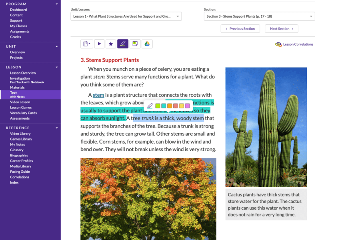
Task: Pick the orange highlight color
Action: point(170,106)
